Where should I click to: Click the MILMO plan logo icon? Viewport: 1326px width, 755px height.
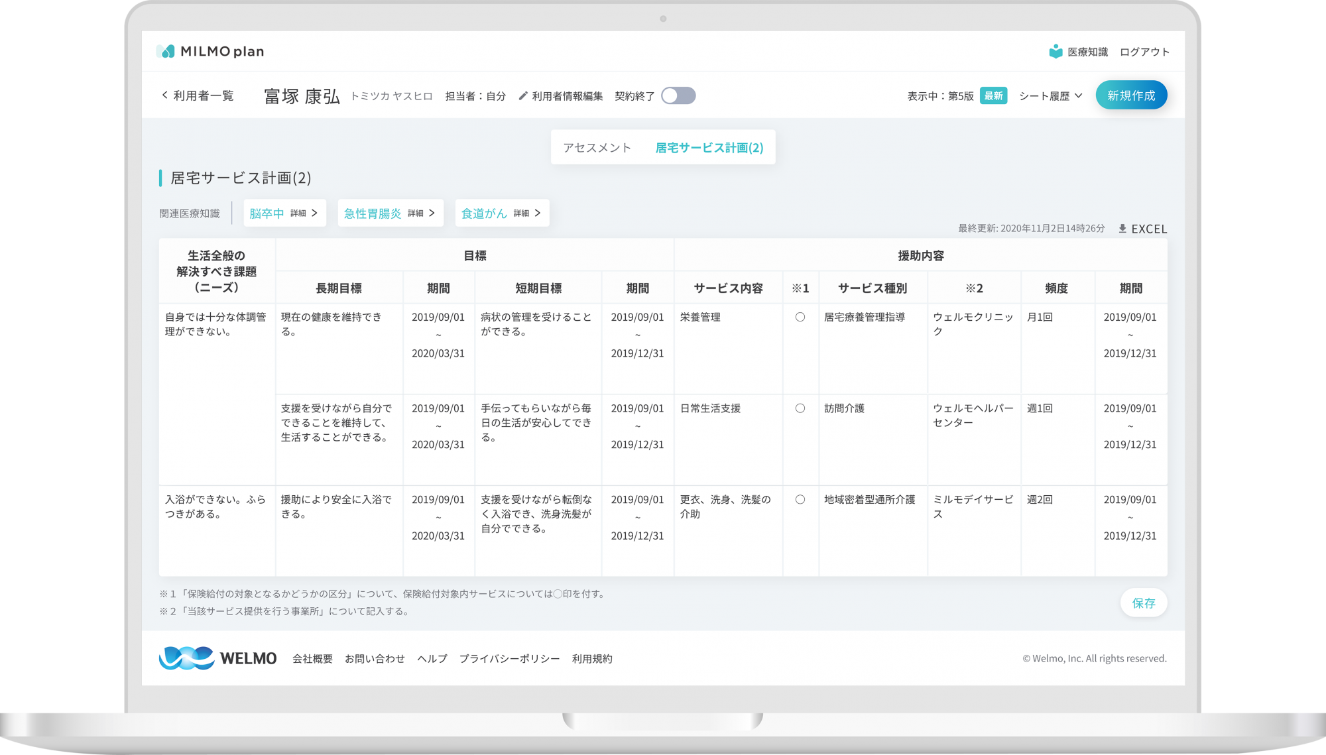point(165,51)
